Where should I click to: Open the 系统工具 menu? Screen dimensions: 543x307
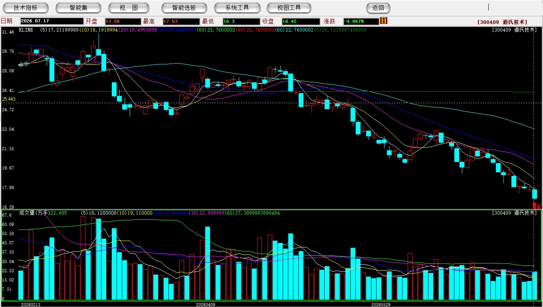coord(237,8)
